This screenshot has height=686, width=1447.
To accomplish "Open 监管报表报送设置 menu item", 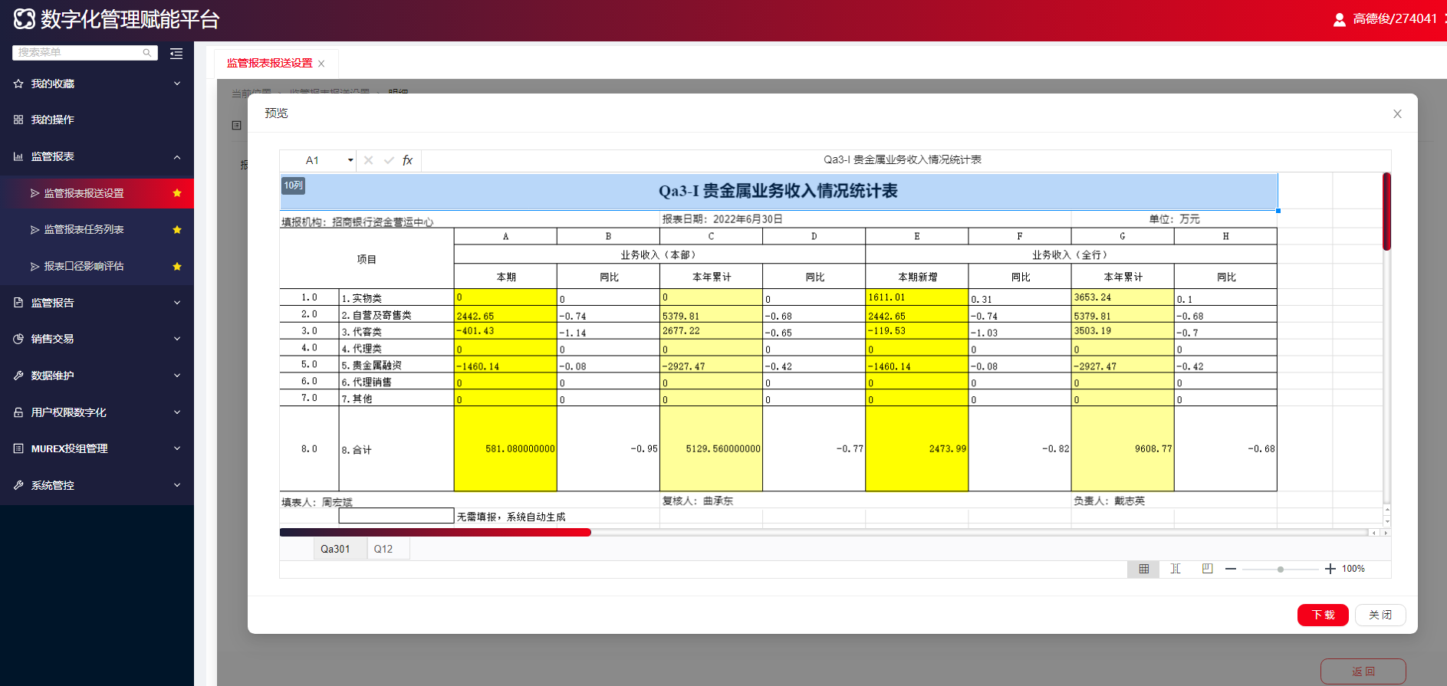I will (x=97, y=193).
